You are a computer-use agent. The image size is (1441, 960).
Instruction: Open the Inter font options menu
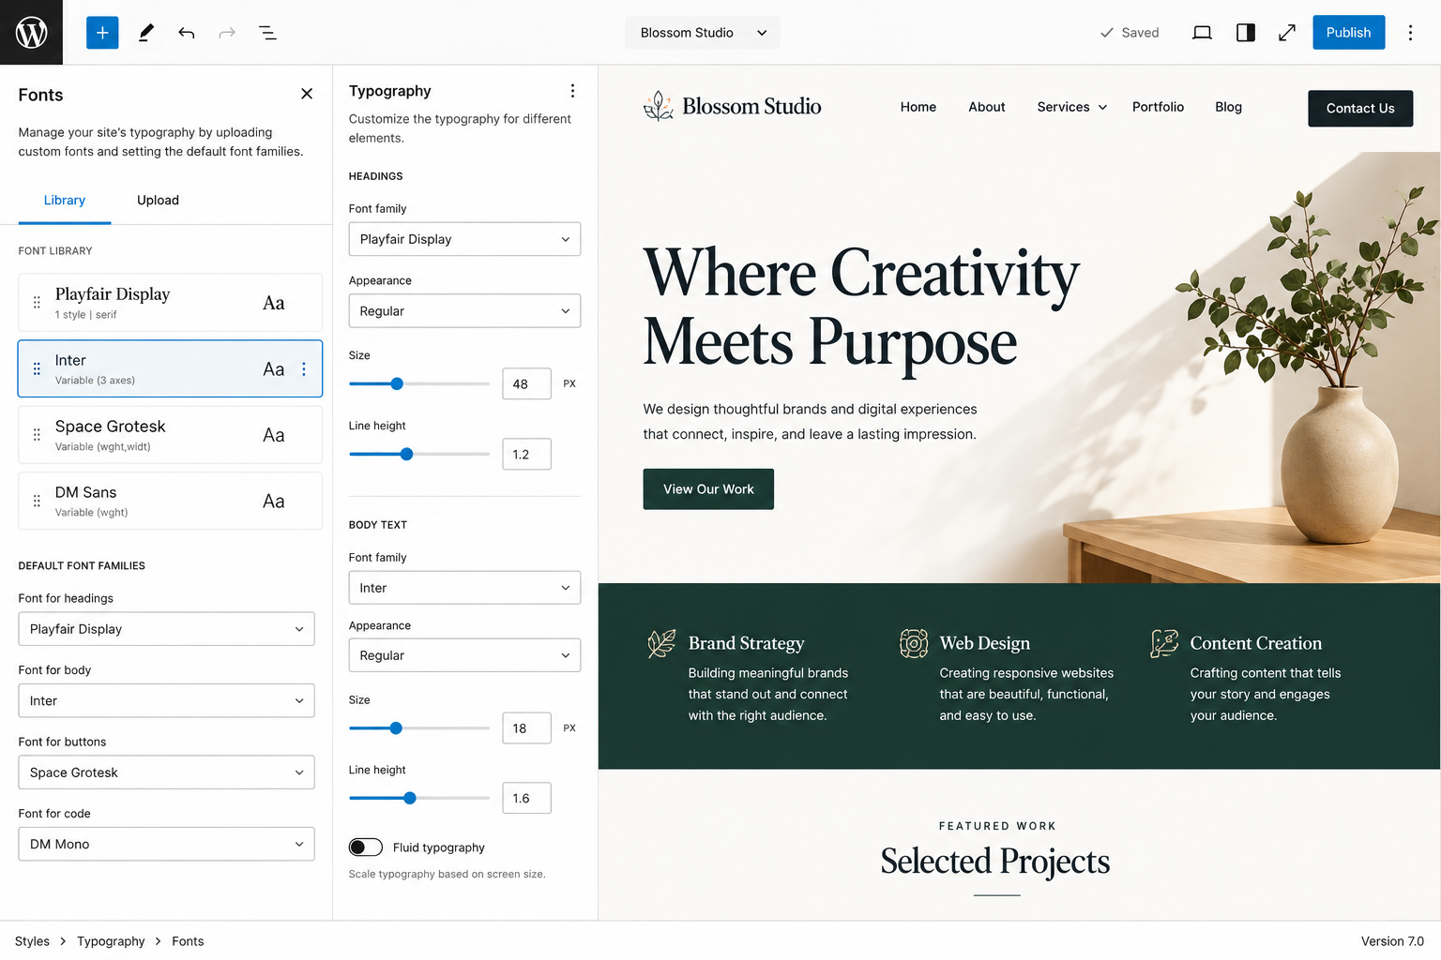tap(304, 368)
